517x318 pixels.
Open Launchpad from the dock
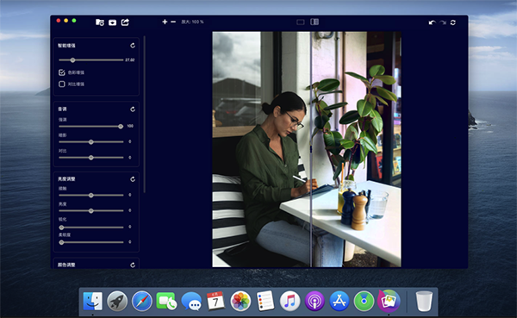click(117, 301)
